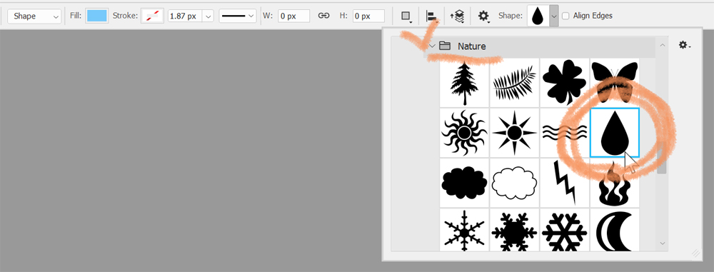This screenshot has height=272, width=714.
Task: Select the raindrop shape thumbnail
Action: coord(614,133)
